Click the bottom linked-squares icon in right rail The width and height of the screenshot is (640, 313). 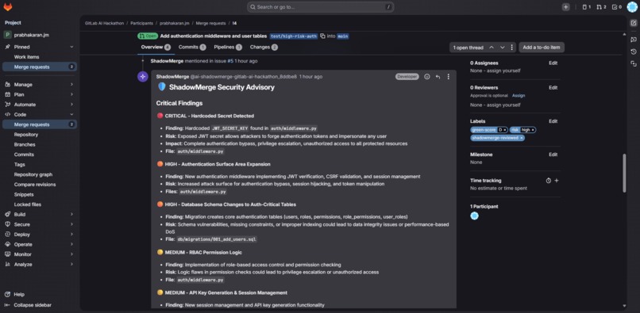click(x=634, y=63)
